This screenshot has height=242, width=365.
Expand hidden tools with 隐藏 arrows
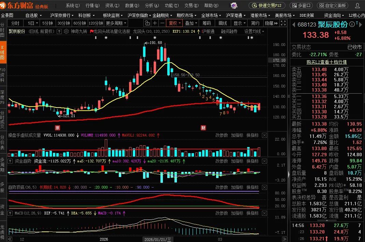coord(271,23)
